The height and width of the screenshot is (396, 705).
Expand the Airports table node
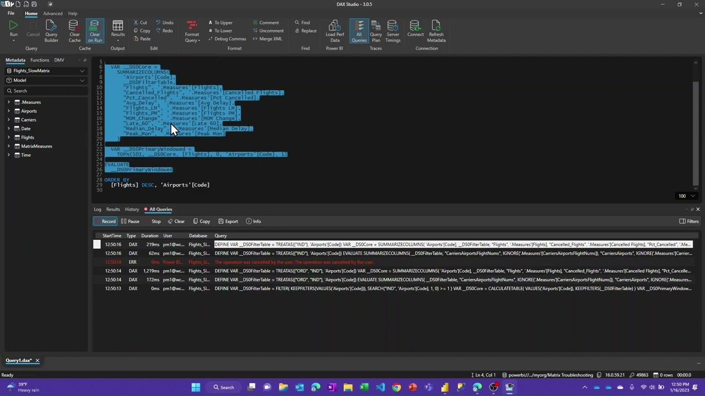pos(8,111)
